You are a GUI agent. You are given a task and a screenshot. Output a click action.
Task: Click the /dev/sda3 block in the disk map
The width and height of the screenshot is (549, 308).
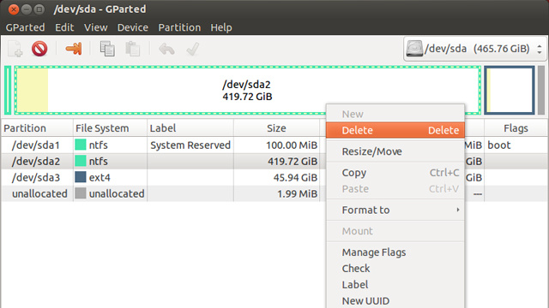tap(510, 90)
